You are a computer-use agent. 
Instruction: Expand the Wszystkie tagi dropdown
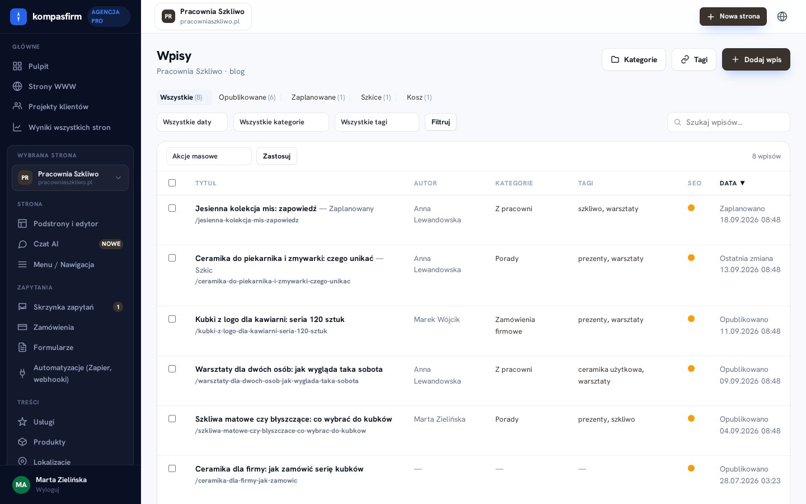pyautogui.click(x=377, y=122)
